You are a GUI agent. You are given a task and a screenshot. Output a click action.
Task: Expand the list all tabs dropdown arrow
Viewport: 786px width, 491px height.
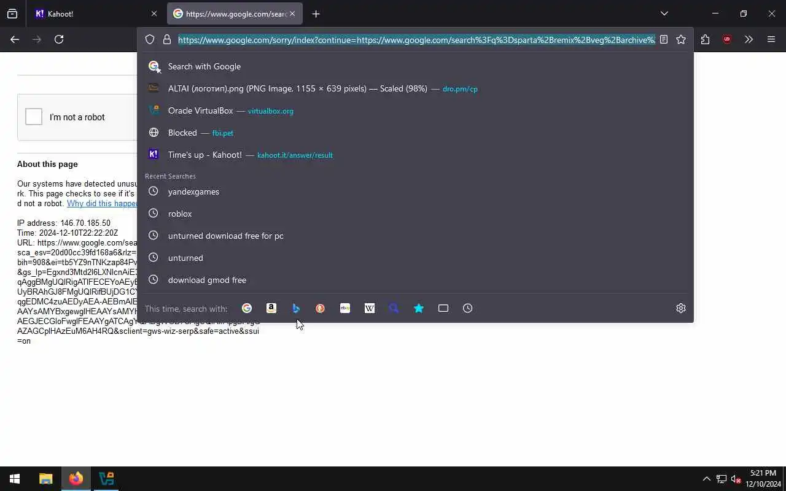[664, 14]
